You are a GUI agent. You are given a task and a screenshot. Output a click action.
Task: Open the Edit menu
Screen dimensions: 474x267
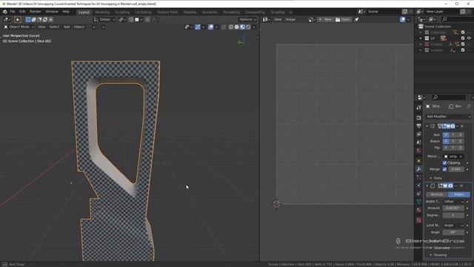point(22,12)
